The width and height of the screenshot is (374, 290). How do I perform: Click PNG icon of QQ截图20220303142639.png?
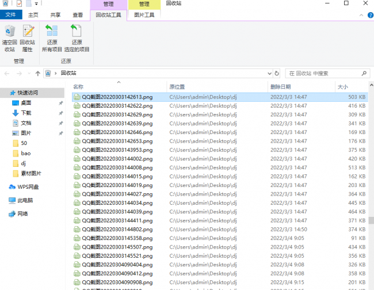(x=77, y=124)
